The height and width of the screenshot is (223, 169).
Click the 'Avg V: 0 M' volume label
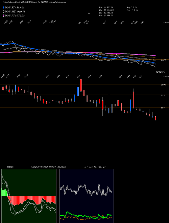(132, 7)
